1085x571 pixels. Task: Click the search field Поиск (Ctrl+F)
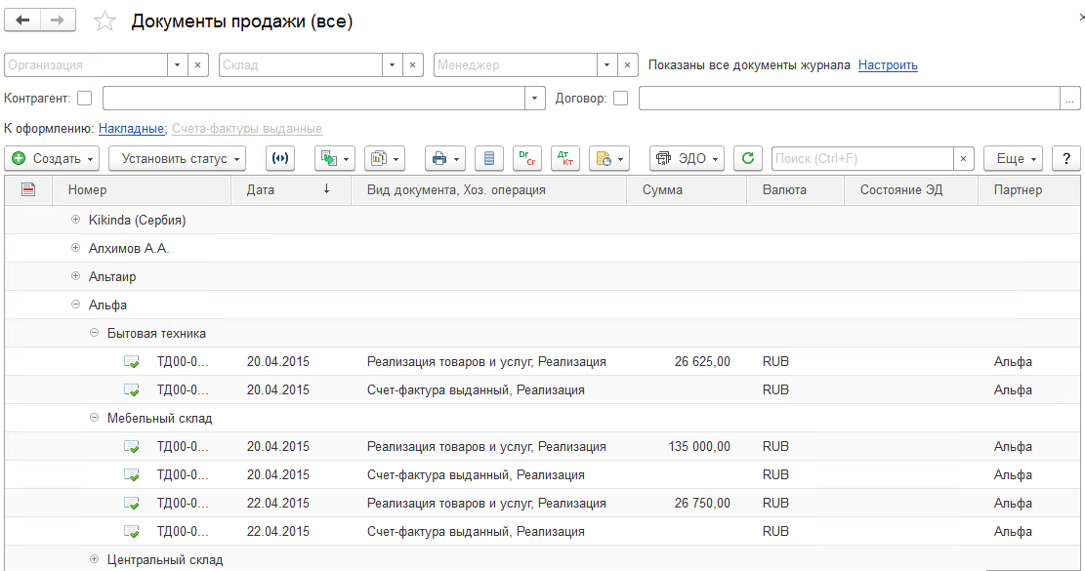pos(861,158)
